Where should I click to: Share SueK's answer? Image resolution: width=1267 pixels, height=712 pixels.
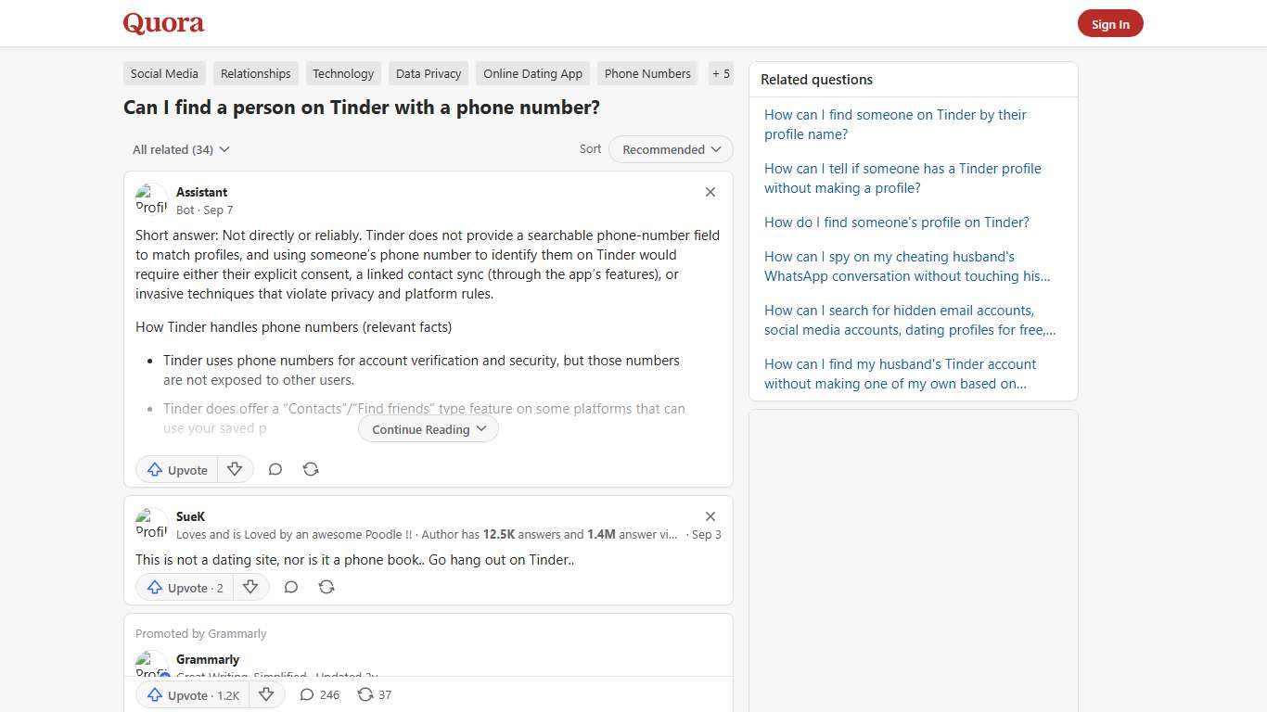click(326, 587)
